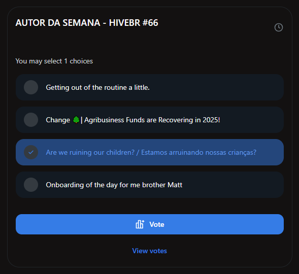Click the bar chart icon inside Vote button
Viewport: 299px width, 274px height.
point(140,224)
